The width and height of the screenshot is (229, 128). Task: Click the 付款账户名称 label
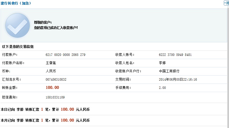(13, 63)
